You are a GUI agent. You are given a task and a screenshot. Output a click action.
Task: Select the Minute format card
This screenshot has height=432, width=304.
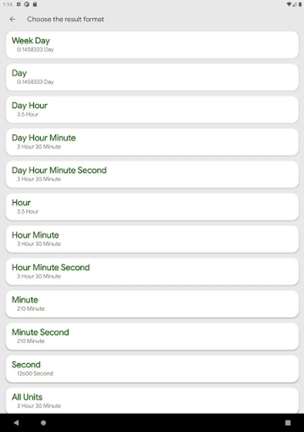(x=152, y=304)
